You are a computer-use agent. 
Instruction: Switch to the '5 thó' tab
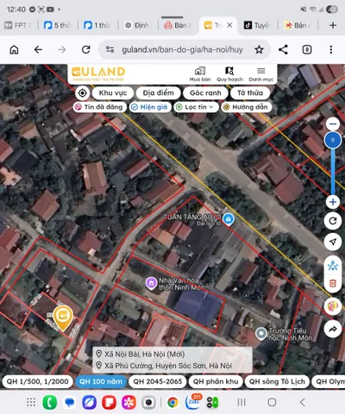57,25
